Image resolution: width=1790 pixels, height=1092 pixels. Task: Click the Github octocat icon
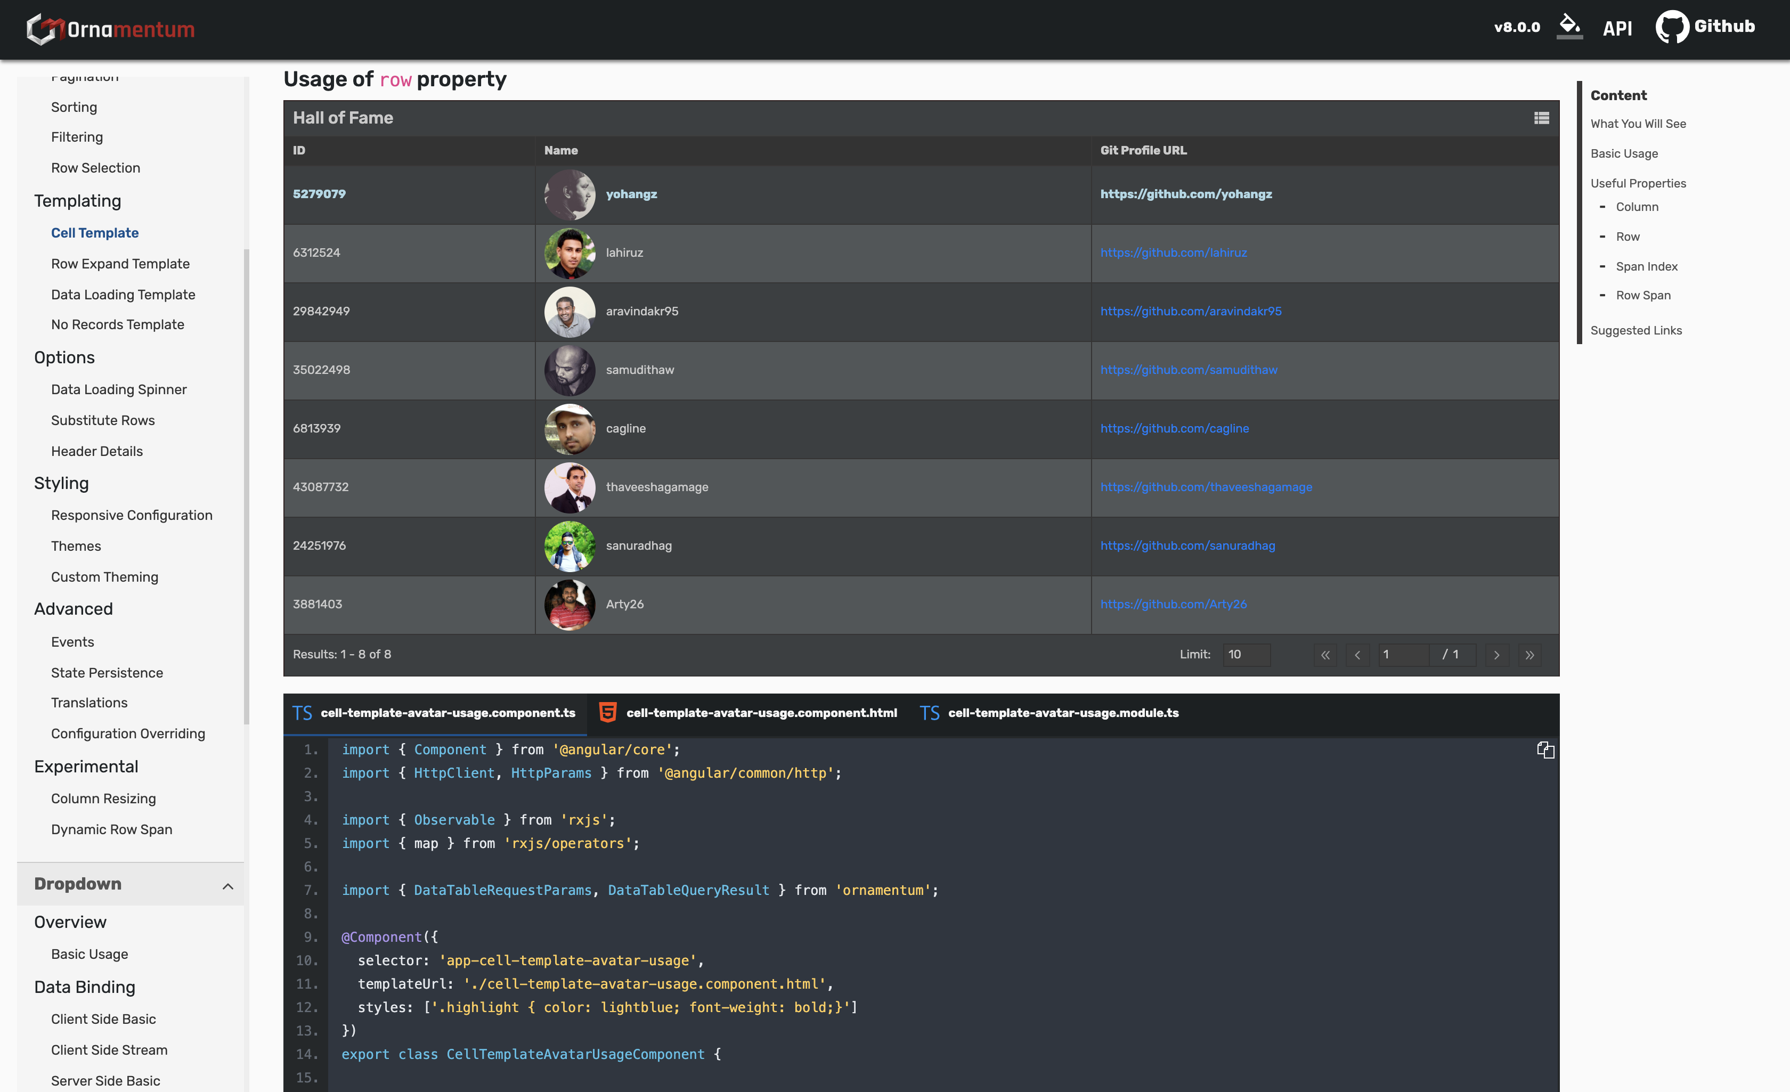[1671, 27]
